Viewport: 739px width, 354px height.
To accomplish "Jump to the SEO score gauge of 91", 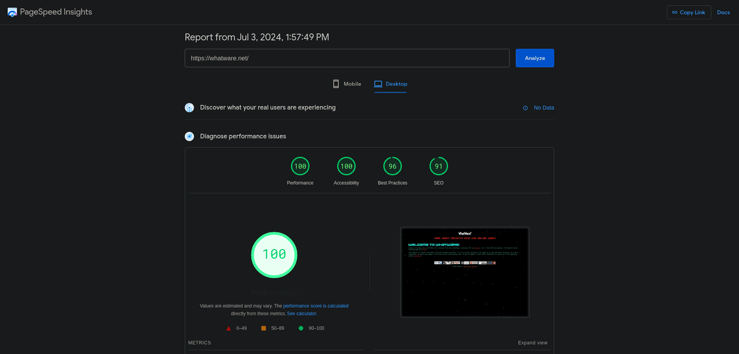I will pyautogui.click(x=439, y=167).
